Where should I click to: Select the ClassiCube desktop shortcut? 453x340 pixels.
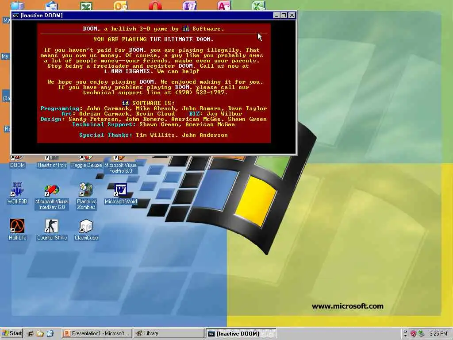coord(86,230)
